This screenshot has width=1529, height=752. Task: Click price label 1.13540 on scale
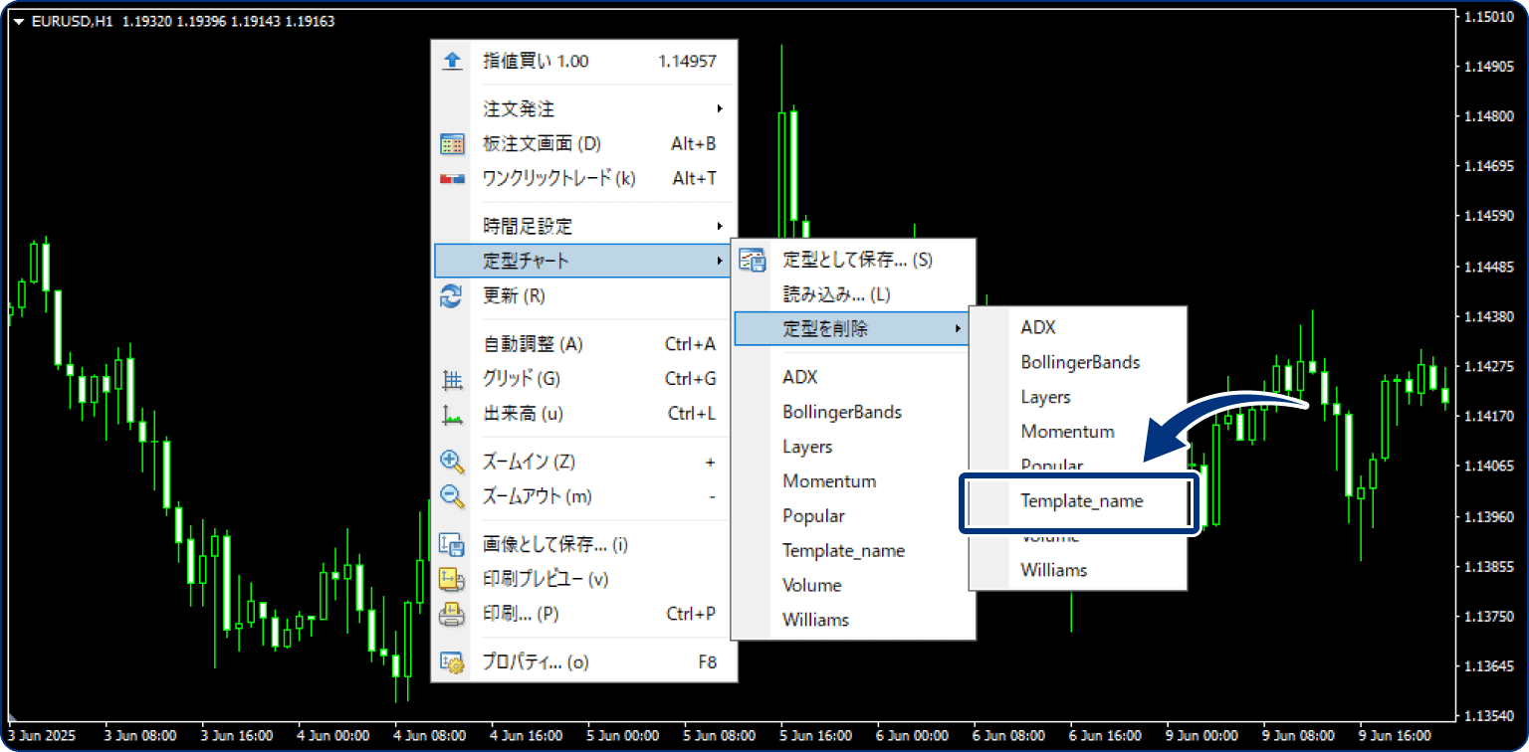(x=1491, y=715)
